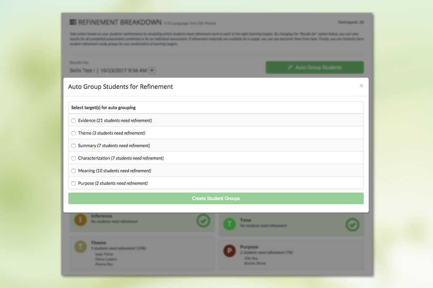Click the Inference green checkmark icon
433x288 pixels.
click(204, 221)
